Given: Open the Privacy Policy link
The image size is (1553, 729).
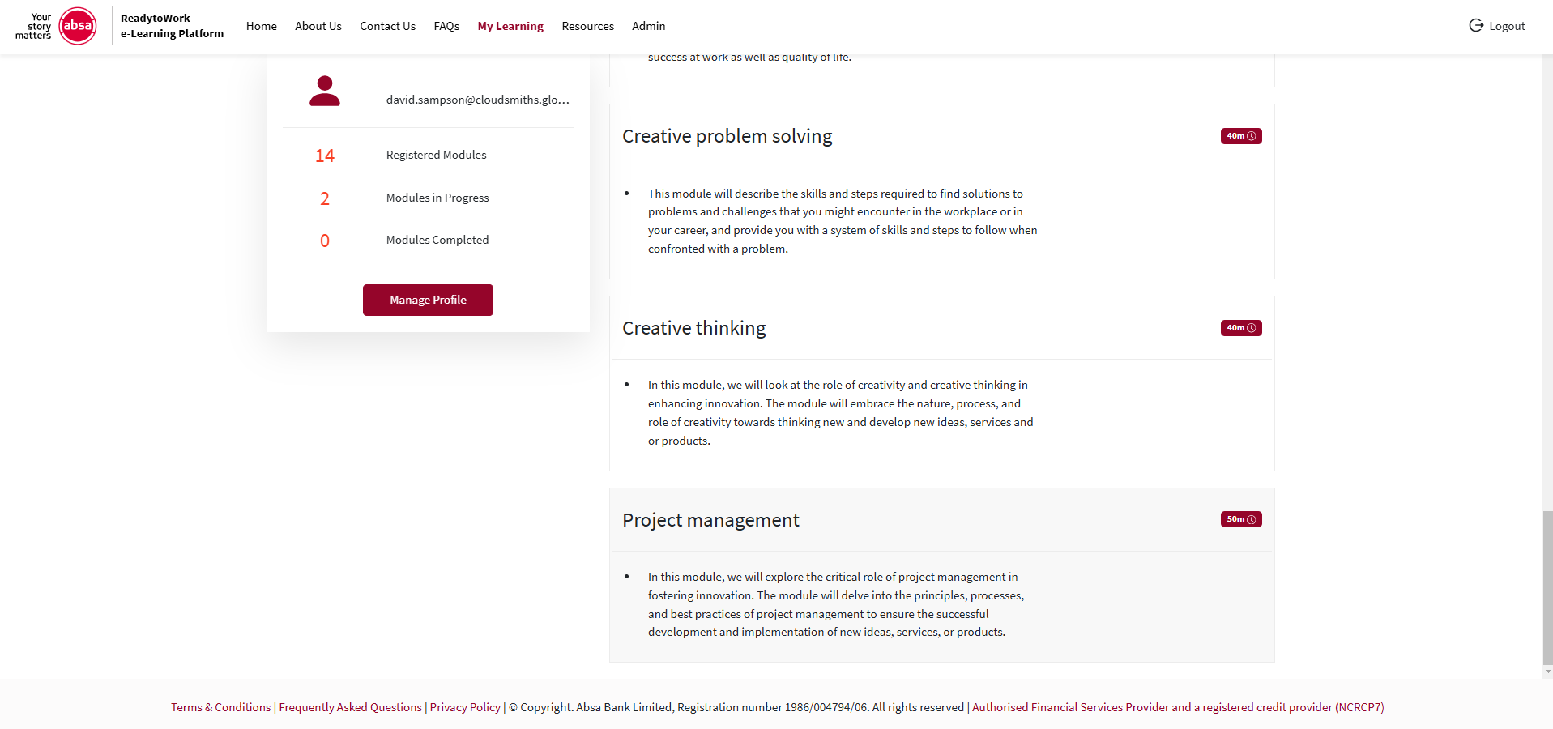Looking at the screenshot, I should [465, 707].
